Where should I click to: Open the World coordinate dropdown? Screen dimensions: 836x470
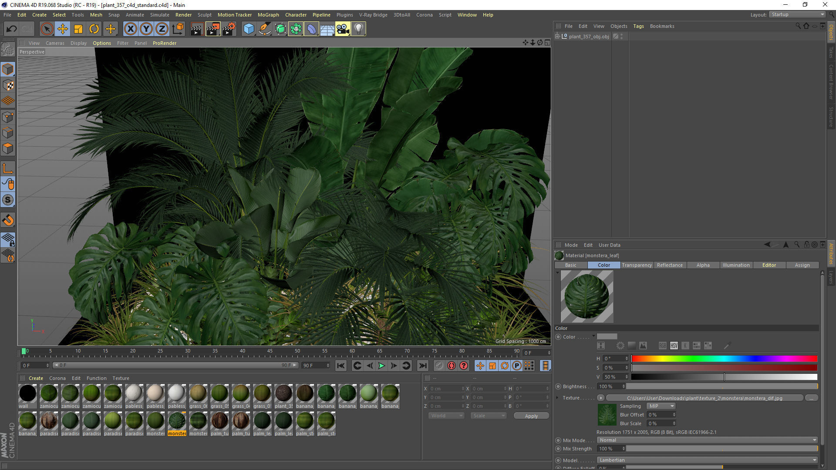pyautogui.click(x=447, y=416)
